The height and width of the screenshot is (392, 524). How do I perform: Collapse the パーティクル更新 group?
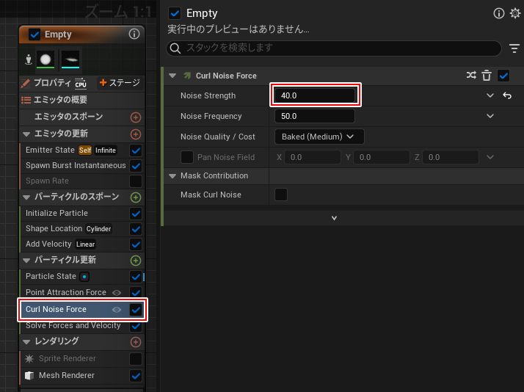[26, 261]
